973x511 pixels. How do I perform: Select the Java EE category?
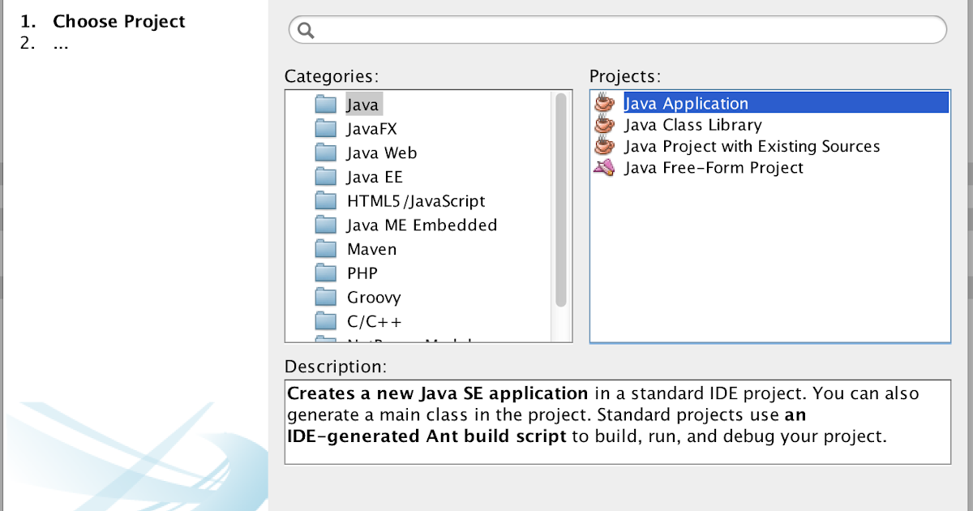point(375,176)
